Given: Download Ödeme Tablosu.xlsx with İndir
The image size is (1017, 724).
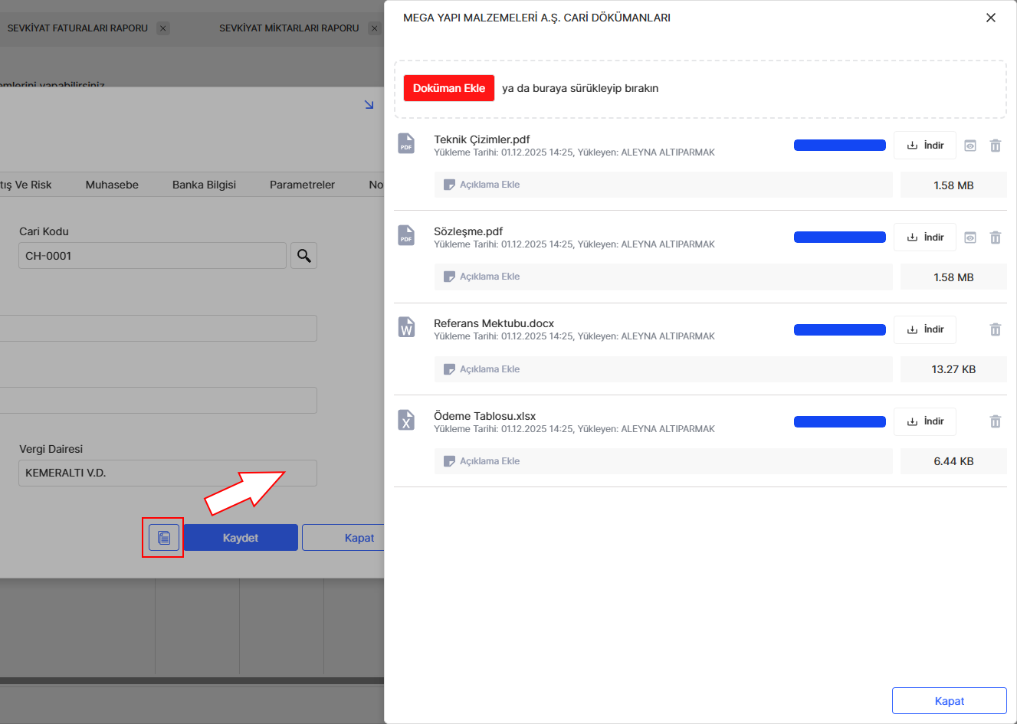Looking at the screenshot, I should [x=924, y=421].
